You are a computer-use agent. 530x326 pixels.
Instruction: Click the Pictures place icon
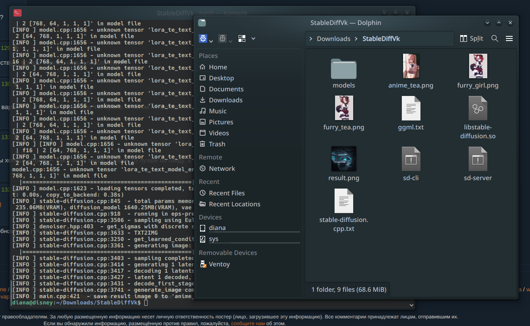pyautogui.click(x=202, y=122)
